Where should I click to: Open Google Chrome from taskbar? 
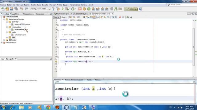tap(48, 107)
